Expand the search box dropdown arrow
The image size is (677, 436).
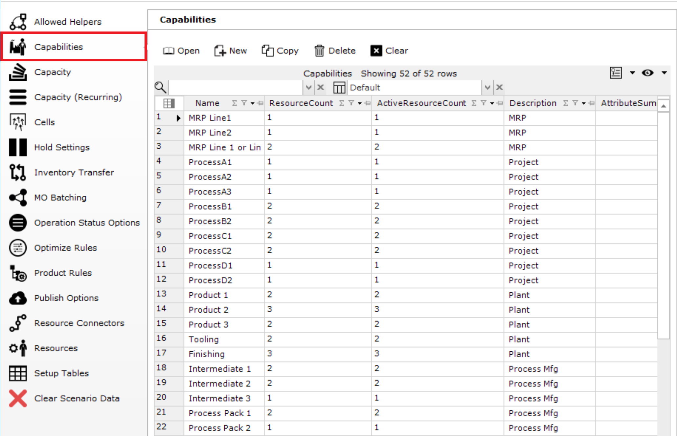point(308,87)
